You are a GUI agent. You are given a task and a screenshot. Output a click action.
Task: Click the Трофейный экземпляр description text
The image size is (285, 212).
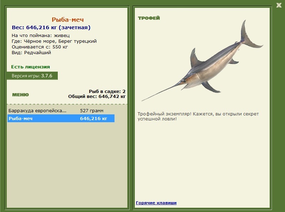tap(198, 117)
